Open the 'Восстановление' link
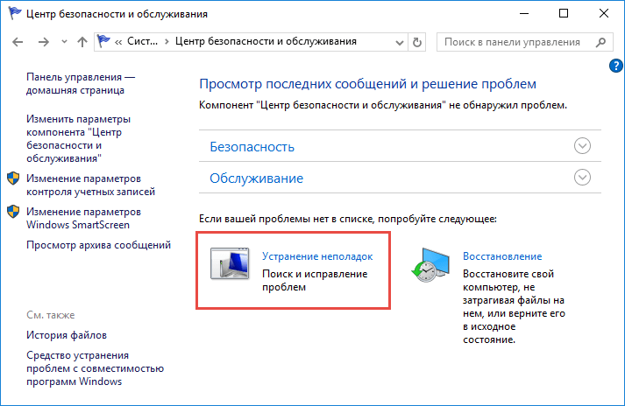 pos(502,256)
